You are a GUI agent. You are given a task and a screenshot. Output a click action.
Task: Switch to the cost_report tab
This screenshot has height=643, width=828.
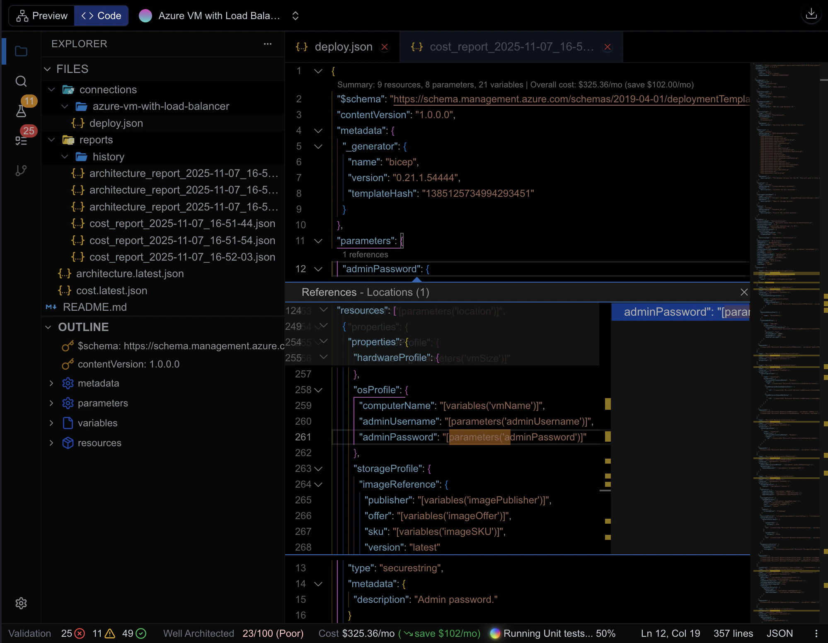(511, 47)
